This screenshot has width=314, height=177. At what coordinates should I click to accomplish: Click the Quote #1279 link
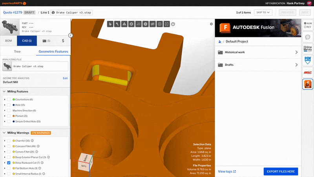[x=13, y=13]
